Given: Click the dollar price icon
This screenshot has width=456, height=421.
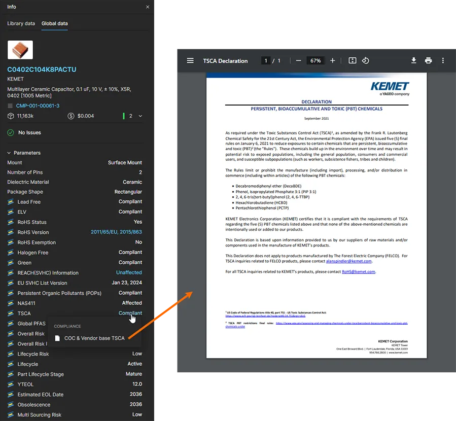Looking at the screenshot, I should (x=71, y=116).
